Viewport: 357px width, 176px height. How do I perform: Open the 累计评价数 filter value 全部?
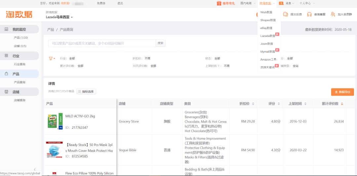coord(80,66)
